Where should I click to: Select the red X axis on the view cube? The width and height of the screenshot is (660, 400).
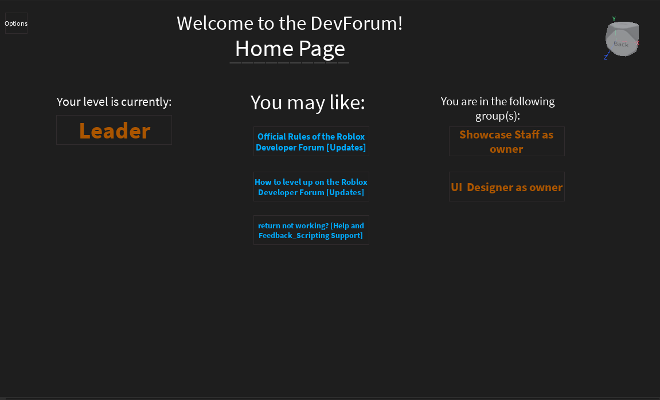click(x=638, y=43)
